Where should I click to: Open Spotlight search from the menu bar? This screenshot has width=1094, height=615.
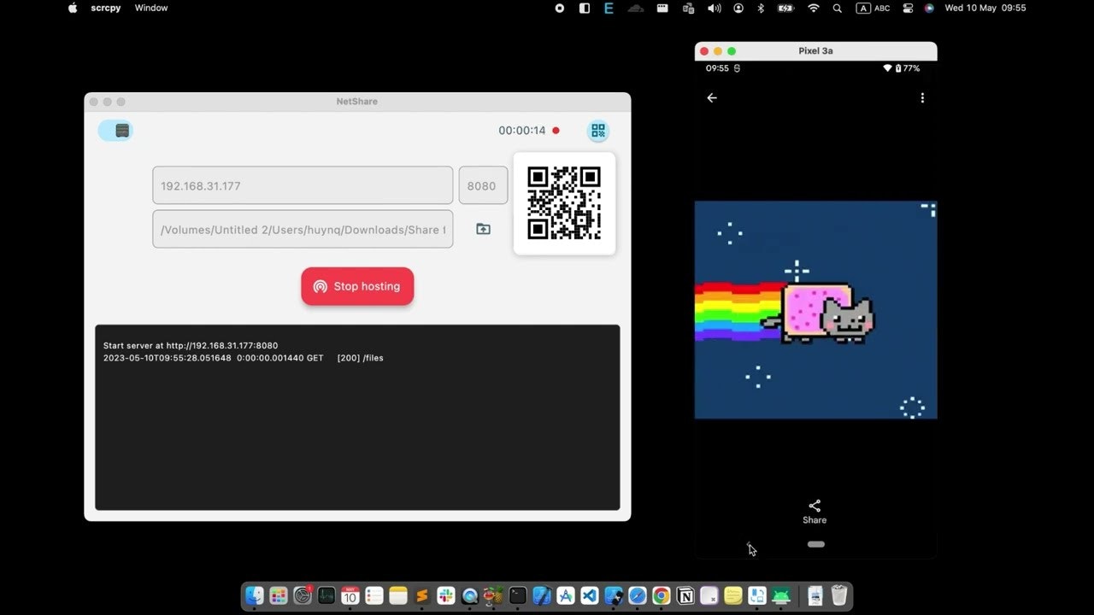coord(838,8)
